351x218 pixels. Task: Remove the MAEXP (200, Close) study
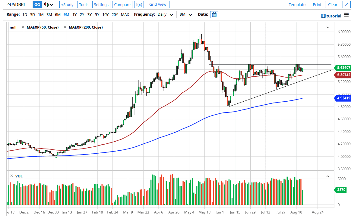[x=65, y=27]
